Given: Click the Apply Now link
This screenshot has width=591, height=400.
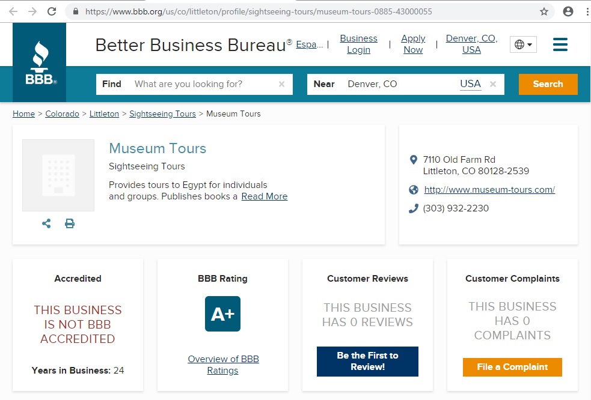Looking at the screenshot, I should 413,44.
